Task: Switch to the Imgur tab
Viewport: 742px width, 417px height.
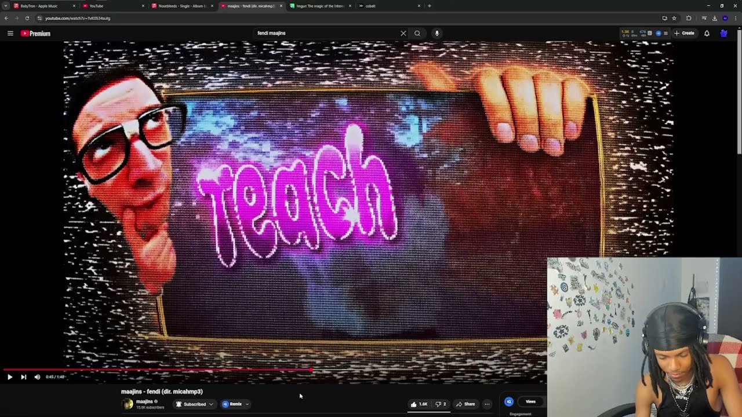Action: 320,6
